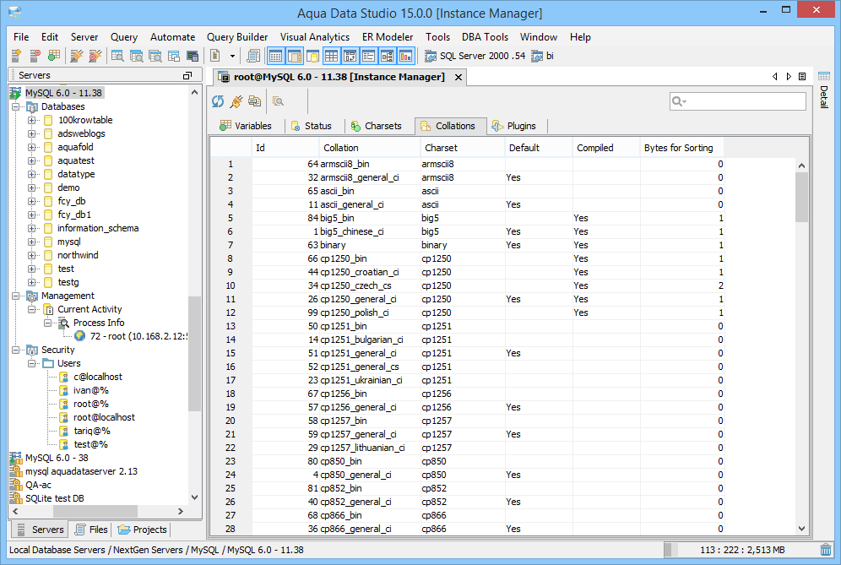Image resolution: width=841 pixels, height=565 pixels.
Task: Open the Query Builder menu
Action: 237,37
